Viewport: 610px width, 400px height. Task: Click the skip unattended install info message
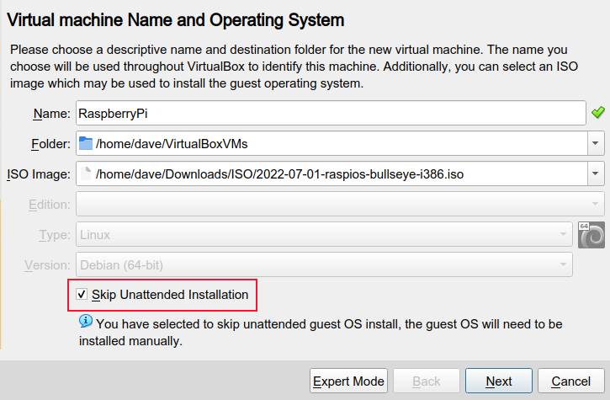pyautogui.click(x=321, y=333)
